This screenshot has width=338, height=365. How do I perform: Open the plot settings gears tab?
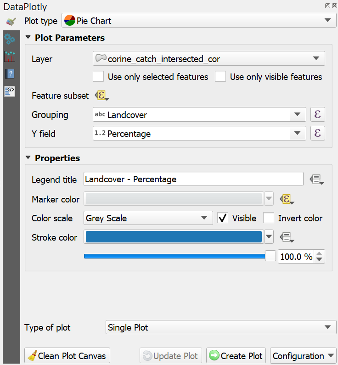(x=10, y=39)
